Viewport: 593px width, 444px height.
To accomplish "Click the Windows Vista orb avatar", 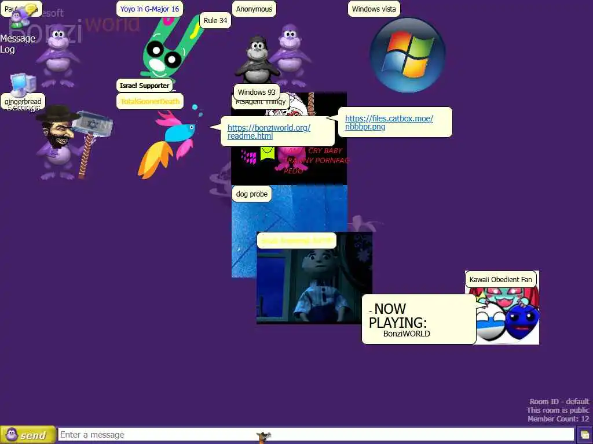I will pyautogui.click(x=407, y=55).
